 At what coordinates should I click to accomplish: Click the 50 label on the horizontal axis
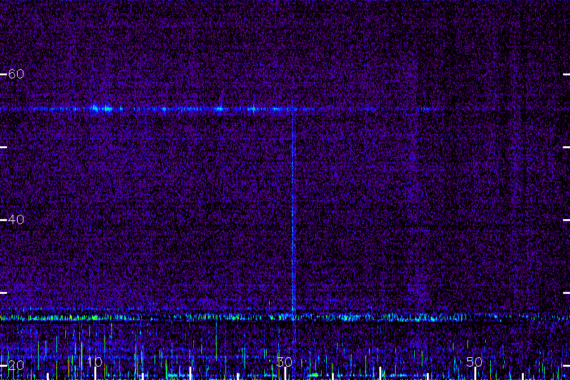point(474,362)
